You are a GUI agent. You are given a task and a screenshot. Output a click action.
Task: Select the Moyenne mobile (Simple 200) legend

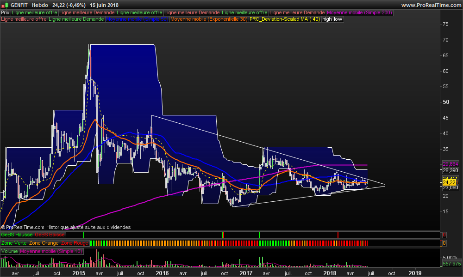click(359, 12)
